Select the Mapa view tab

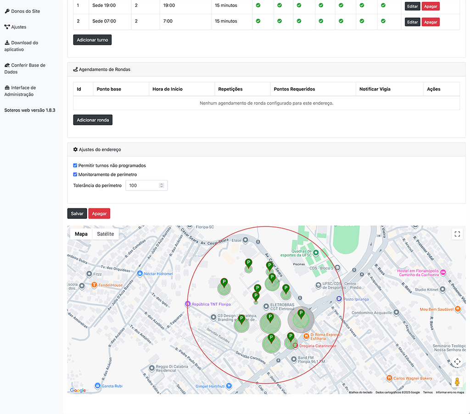pos(81,234)
